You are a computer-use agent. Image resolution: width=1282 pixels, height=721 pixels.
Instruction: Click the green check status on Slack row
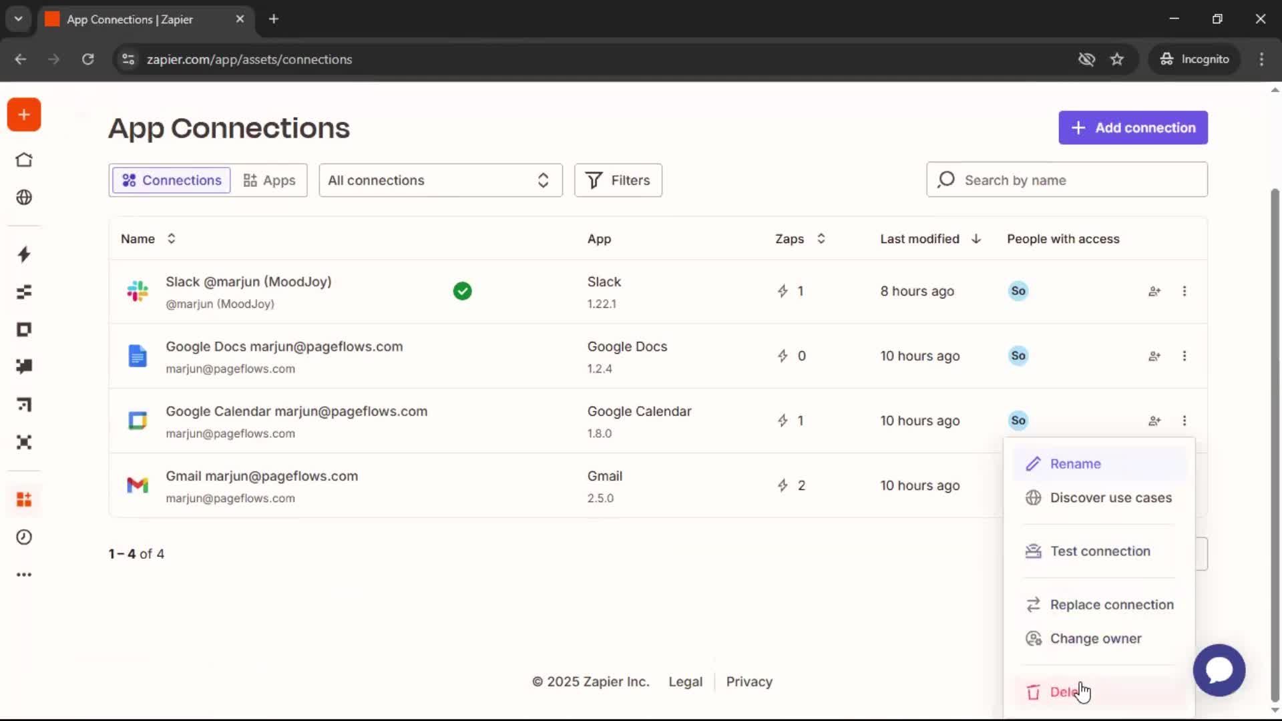(462, 291)
